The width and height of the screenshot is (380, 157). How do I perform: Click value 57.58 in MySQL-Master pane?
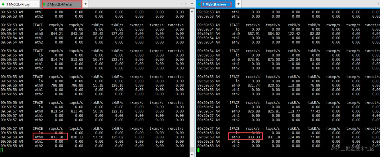(98, 137)
